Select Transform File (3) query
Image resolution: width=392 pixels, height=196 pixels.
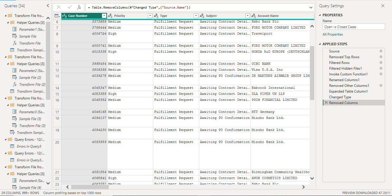coord(32,126)
